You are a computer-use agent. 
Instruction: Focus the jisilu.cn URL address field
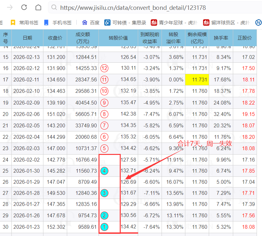133,8
